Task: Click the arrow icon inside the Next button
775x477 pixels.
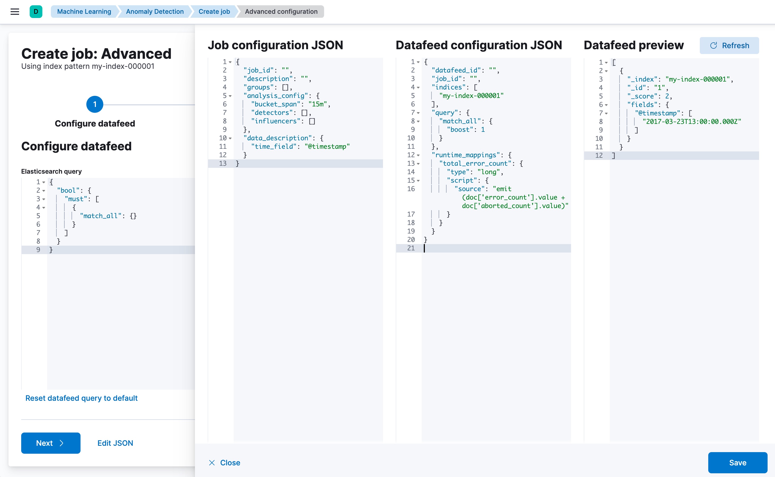Action: tap(62, 443)
